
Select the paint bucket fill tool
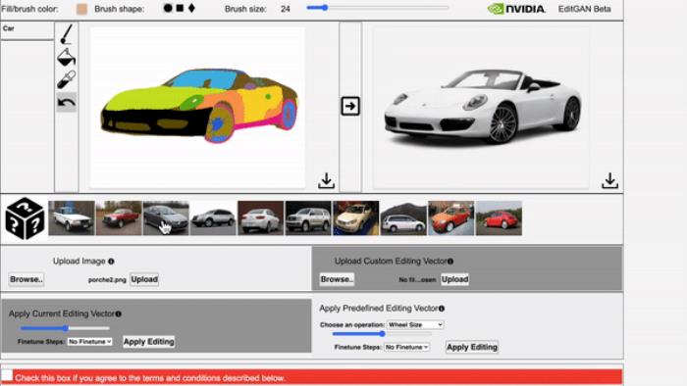point(66,58)
